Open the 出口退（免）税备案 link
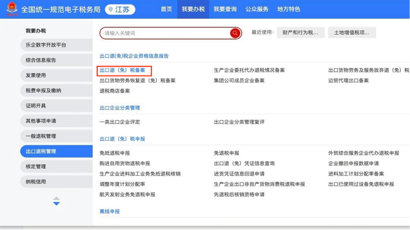Image resolution: width=410 pixels, height=230 pixels. [122, 70]
